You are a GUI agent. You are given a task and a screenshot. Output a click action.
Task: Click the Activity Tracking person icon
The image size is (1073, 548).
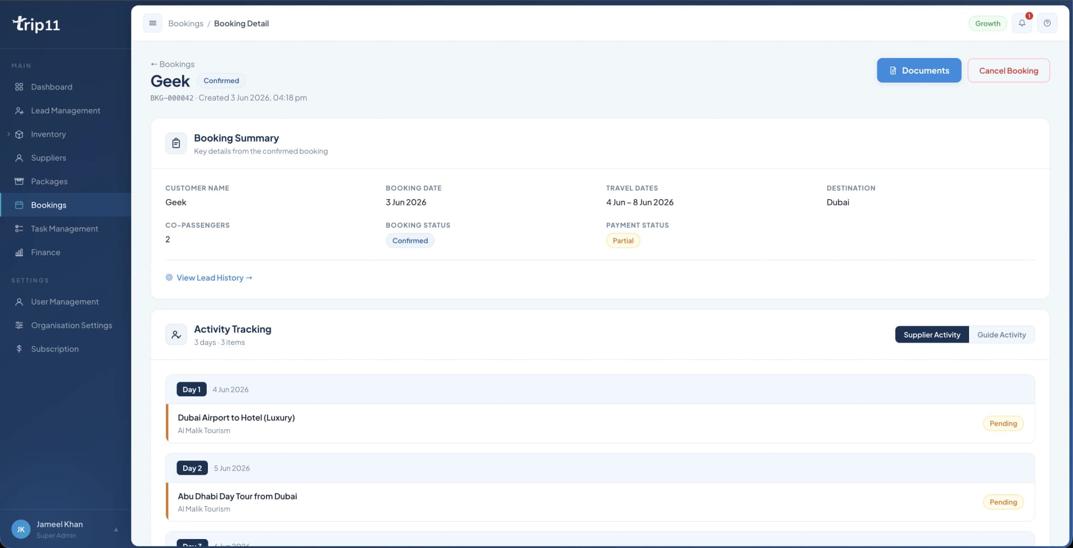coord(176,335)
